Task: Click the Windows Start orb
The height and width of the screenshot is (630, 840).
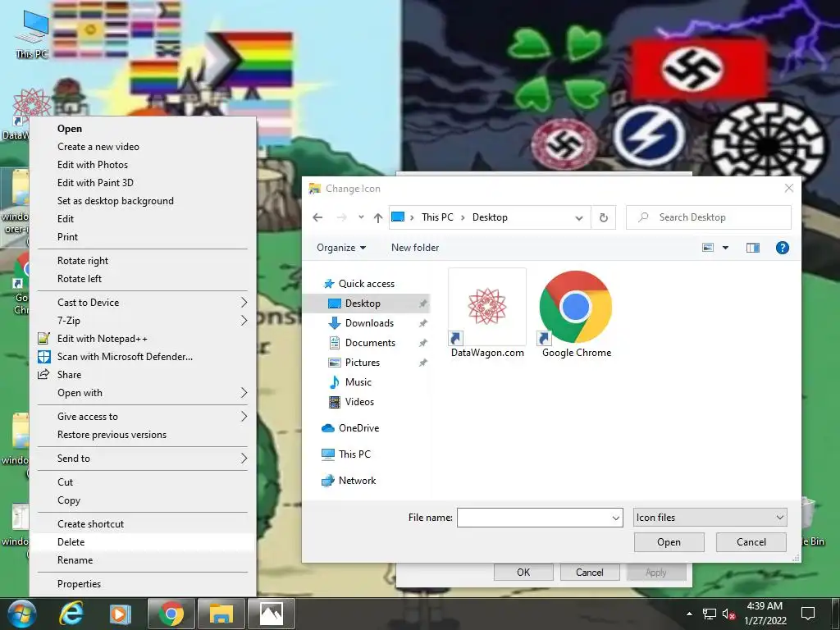Action: [21, 614]
